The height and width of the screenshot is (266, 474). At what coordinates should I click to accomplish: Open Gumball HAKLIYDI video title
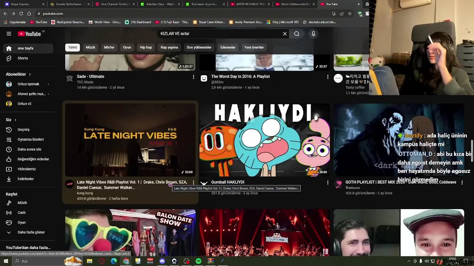tap(227, 182)
